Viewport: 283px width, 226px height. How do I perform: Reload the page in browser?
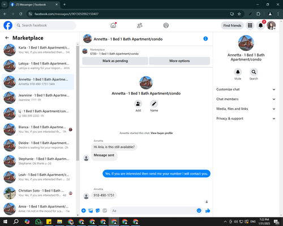pos(21,14)
